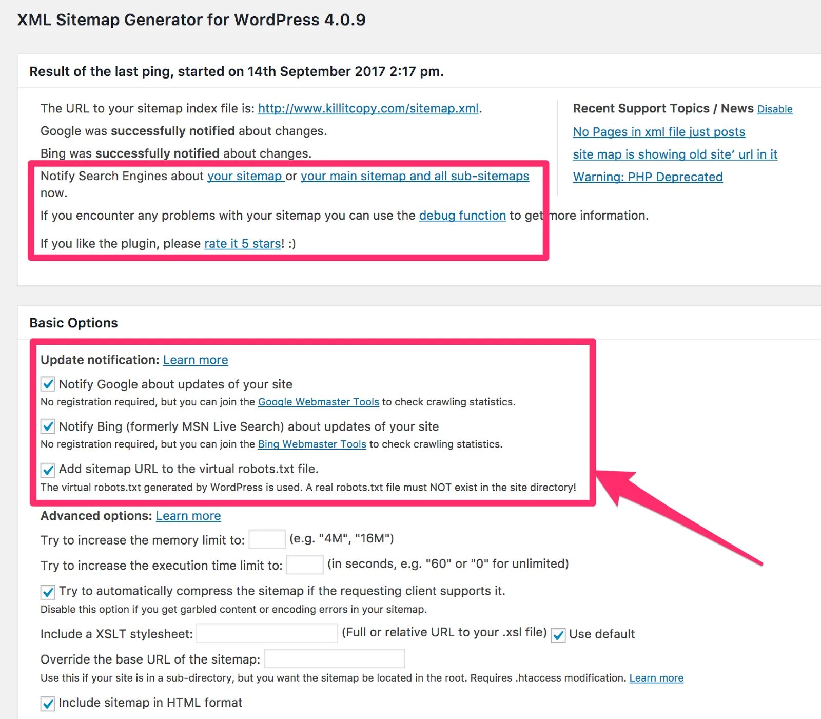Toggle 'Include sitemap in HTML format' checkbox

[x=48, y=704]
